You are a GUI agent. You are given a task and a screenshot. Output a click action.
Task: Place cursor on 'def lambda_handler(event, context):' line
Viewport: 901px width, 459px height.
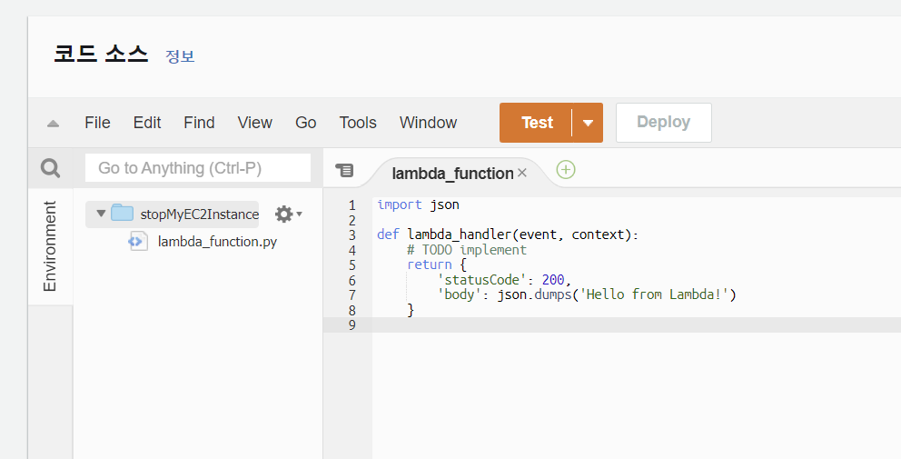pos(508,234)
